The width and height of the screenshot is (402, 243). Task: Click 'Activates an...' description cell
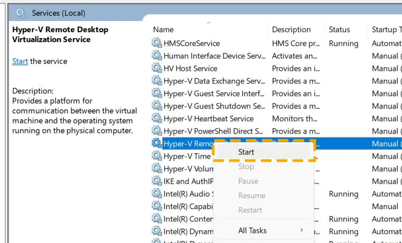coord(295,56)
